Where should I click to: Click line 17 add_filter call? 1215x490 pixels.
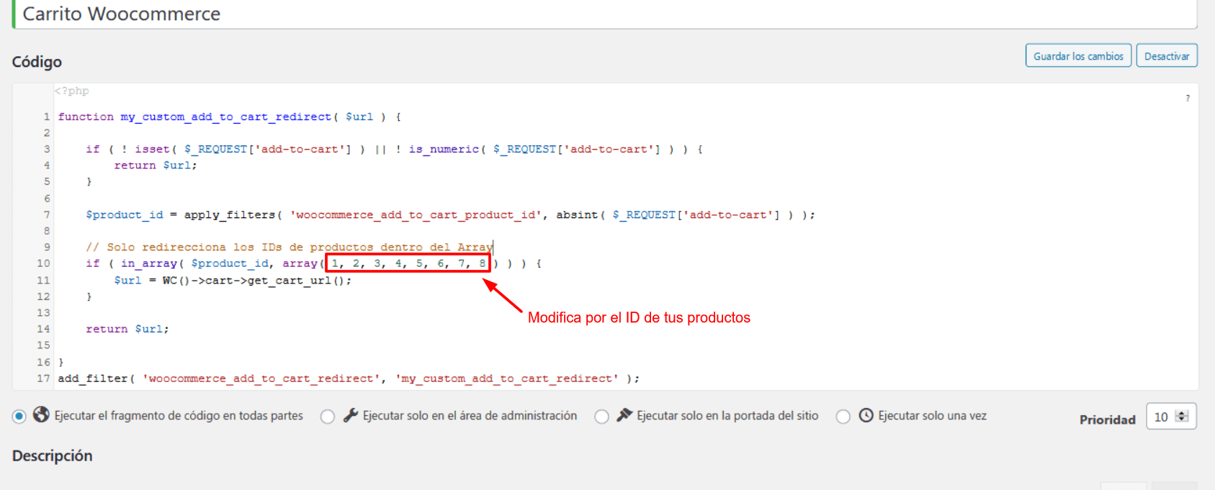coord(349,378)
